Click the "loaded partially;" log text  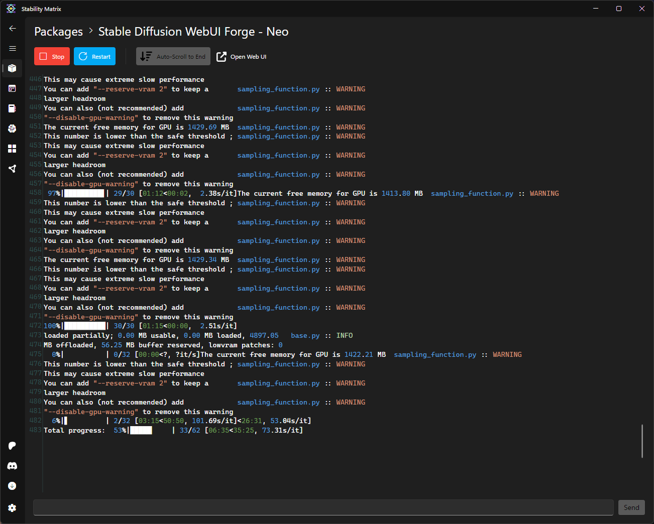click(78, 335)
